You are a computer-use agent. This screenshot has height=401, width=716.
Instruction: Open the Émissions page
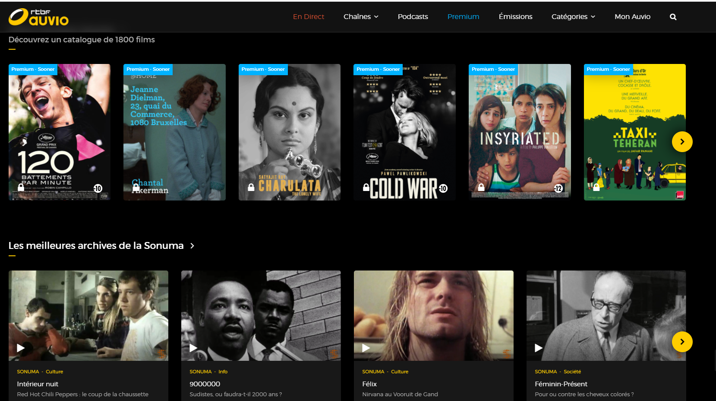(515, 17)
